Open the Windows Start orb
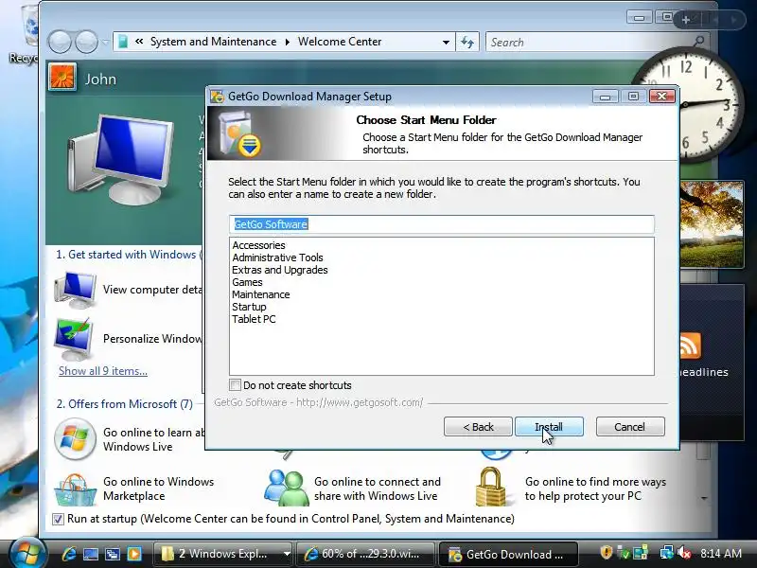Image resolution: width=757 pixels, height=568 pixels. click(27, 553)
